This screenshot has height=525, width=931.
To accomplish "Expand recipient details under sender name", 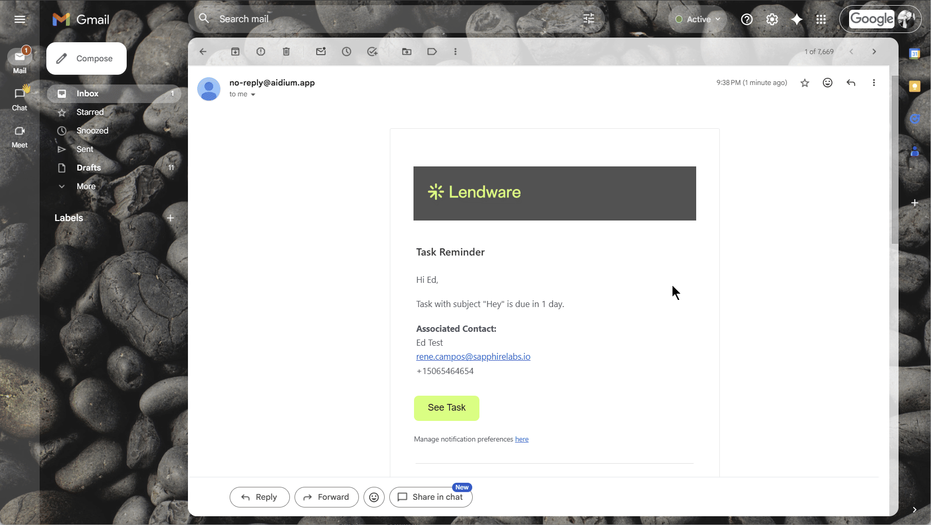I will tap(252, 94).
